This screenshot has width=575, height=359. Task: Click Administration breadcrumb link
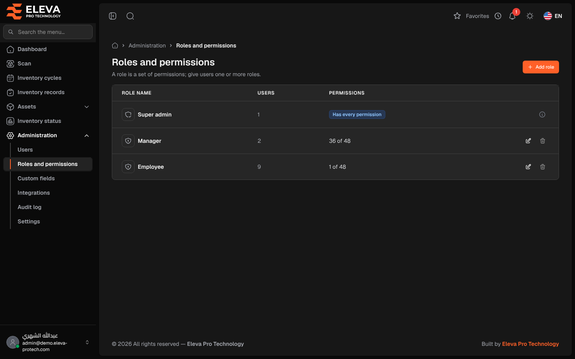click(147, 45)
